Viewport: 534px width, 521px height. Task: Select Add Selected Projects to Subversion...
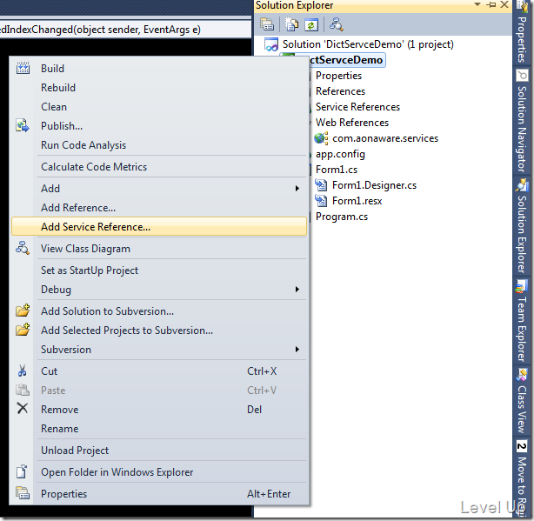click(159, 330)
